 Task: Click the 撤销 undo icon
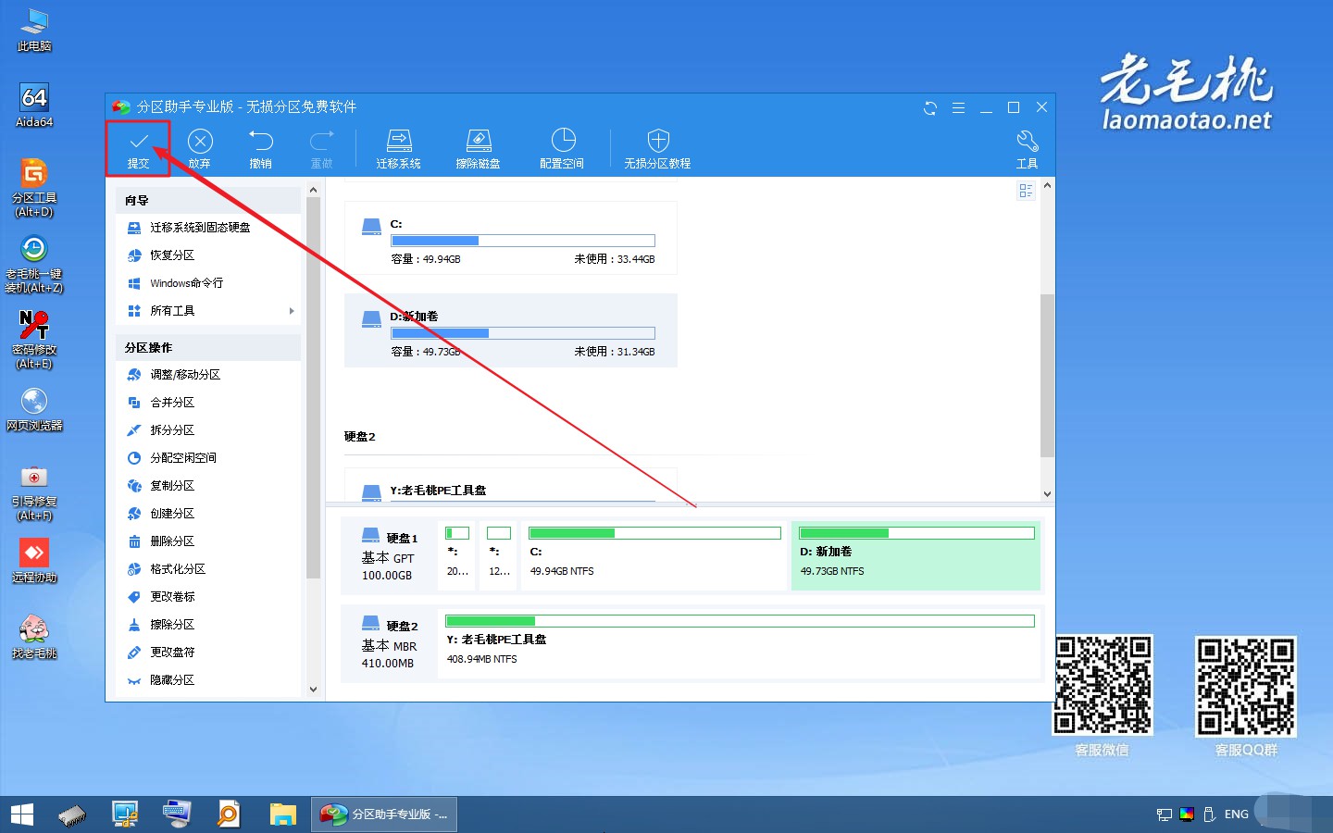click(261, 141)
